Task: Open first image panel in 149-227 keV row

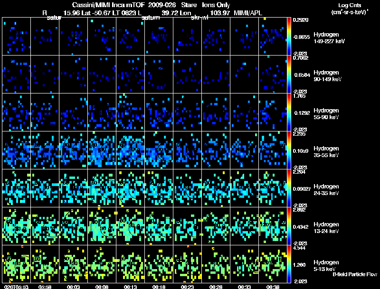Action: pos(16,36)
